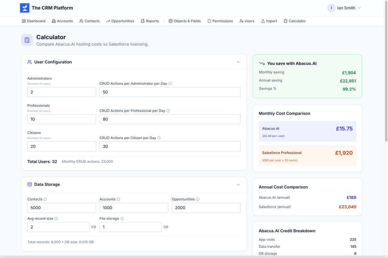This screenshot has width=388, height=258.
Task: Click the info icon beside CRUD Actions per Administrator
Action: (170, 84)
